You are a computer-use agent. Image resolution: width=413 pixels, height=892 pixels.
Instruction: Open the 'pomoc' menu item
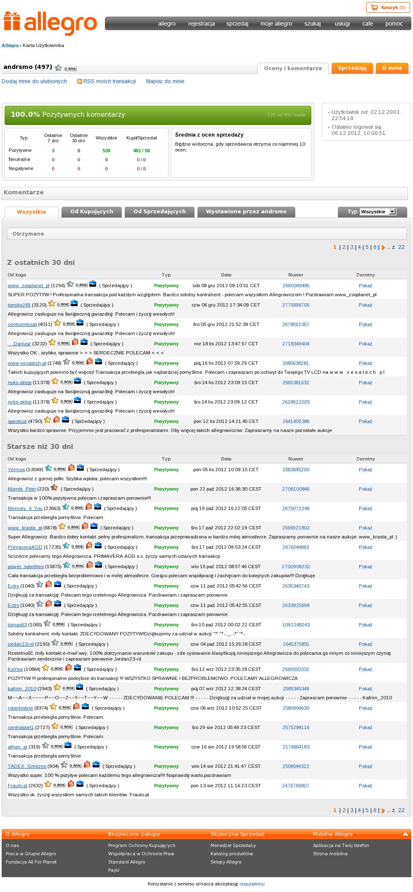click(x=394, y=24)
